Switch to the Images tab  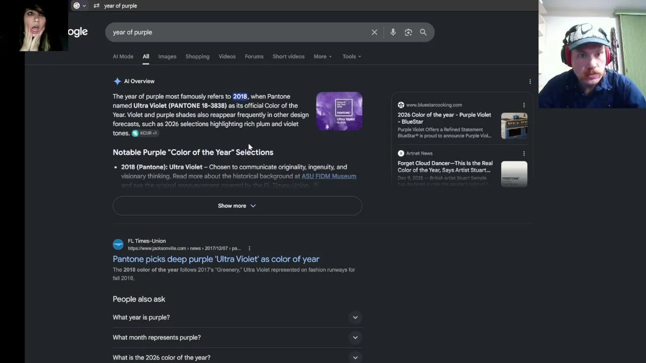point(167,56)
